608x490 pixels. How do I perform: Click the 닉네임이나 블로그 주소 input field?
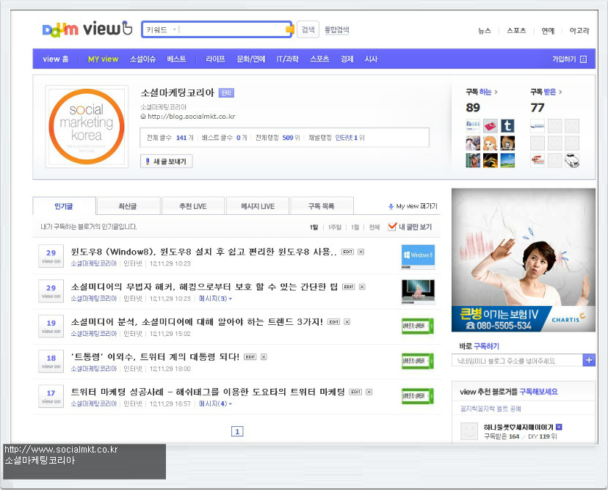pos(517,361)
